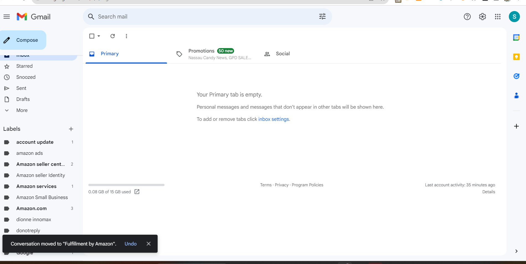Image resolution: width=526 pixels, height=264 pixels.
Task: Open Google Calendar side panel
Action: click(516, 38)
